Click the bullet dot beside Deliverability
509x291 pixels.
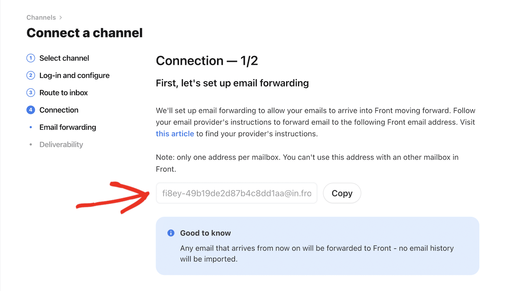point(31,144)
